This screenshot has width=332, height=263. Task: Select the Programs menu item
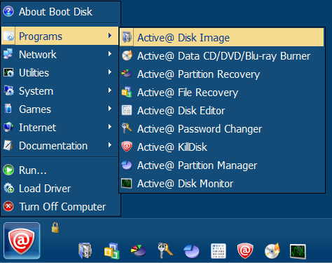pos(60,36)
